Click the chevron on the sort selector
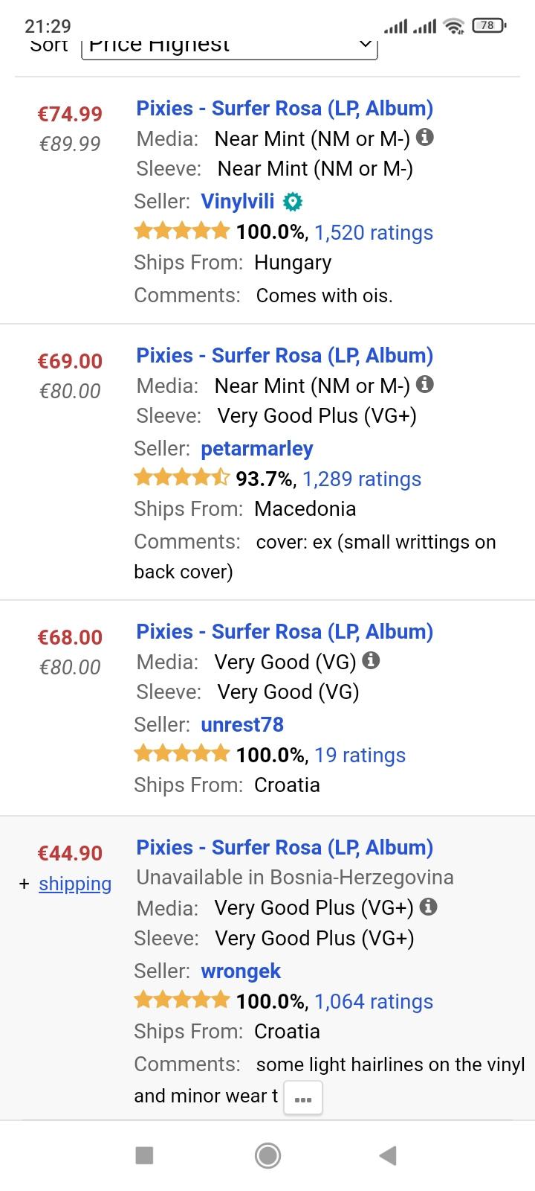The image size is (535, 1191). [x=363, y=45]
